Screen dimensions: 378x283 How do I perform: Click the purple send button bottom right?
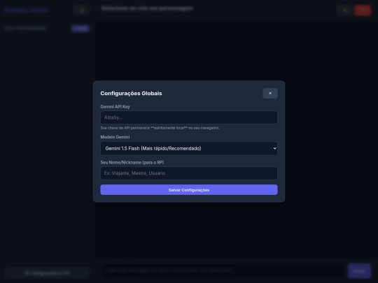click(x=359, y=271)
